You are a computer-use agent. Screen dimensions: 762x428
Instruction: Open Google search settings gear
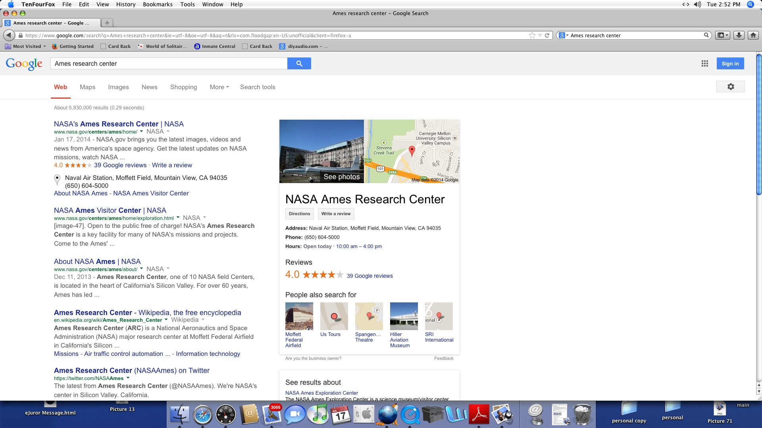tap(730, 87)
